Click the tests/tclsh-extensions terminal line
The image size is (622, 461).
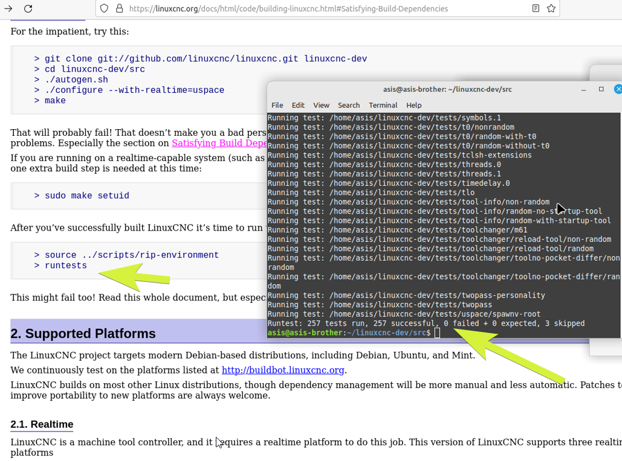400,155
